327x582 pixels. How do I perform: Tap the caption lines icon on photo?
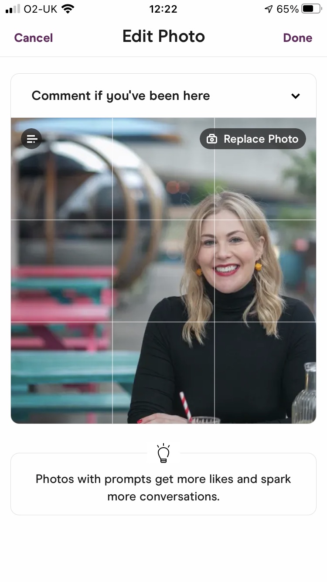click(31, 139)
